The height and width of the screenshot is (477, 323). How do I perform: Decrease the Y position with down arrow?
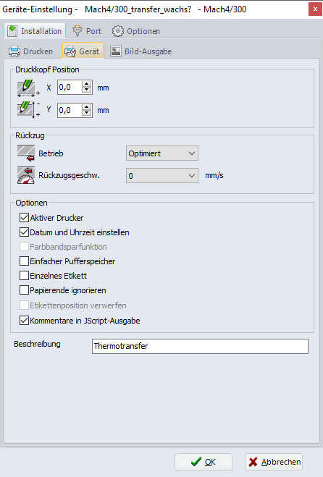click(x=87, y=113)
